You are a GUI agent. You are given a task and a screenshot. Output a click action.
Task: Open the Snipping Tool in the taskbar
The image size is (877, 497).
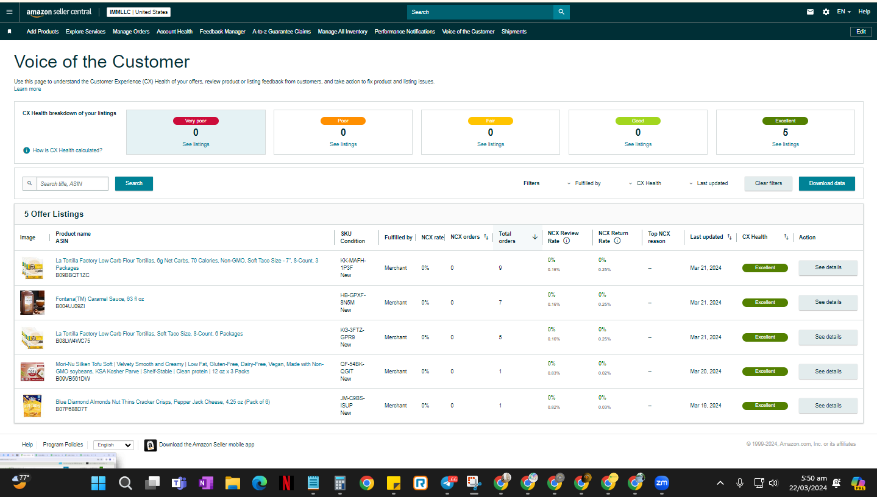point(474,484)
